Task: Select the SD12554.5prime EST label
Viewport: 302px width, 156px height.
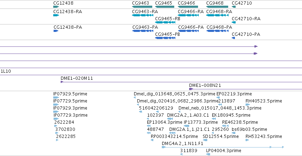Action: coord(221,136)
